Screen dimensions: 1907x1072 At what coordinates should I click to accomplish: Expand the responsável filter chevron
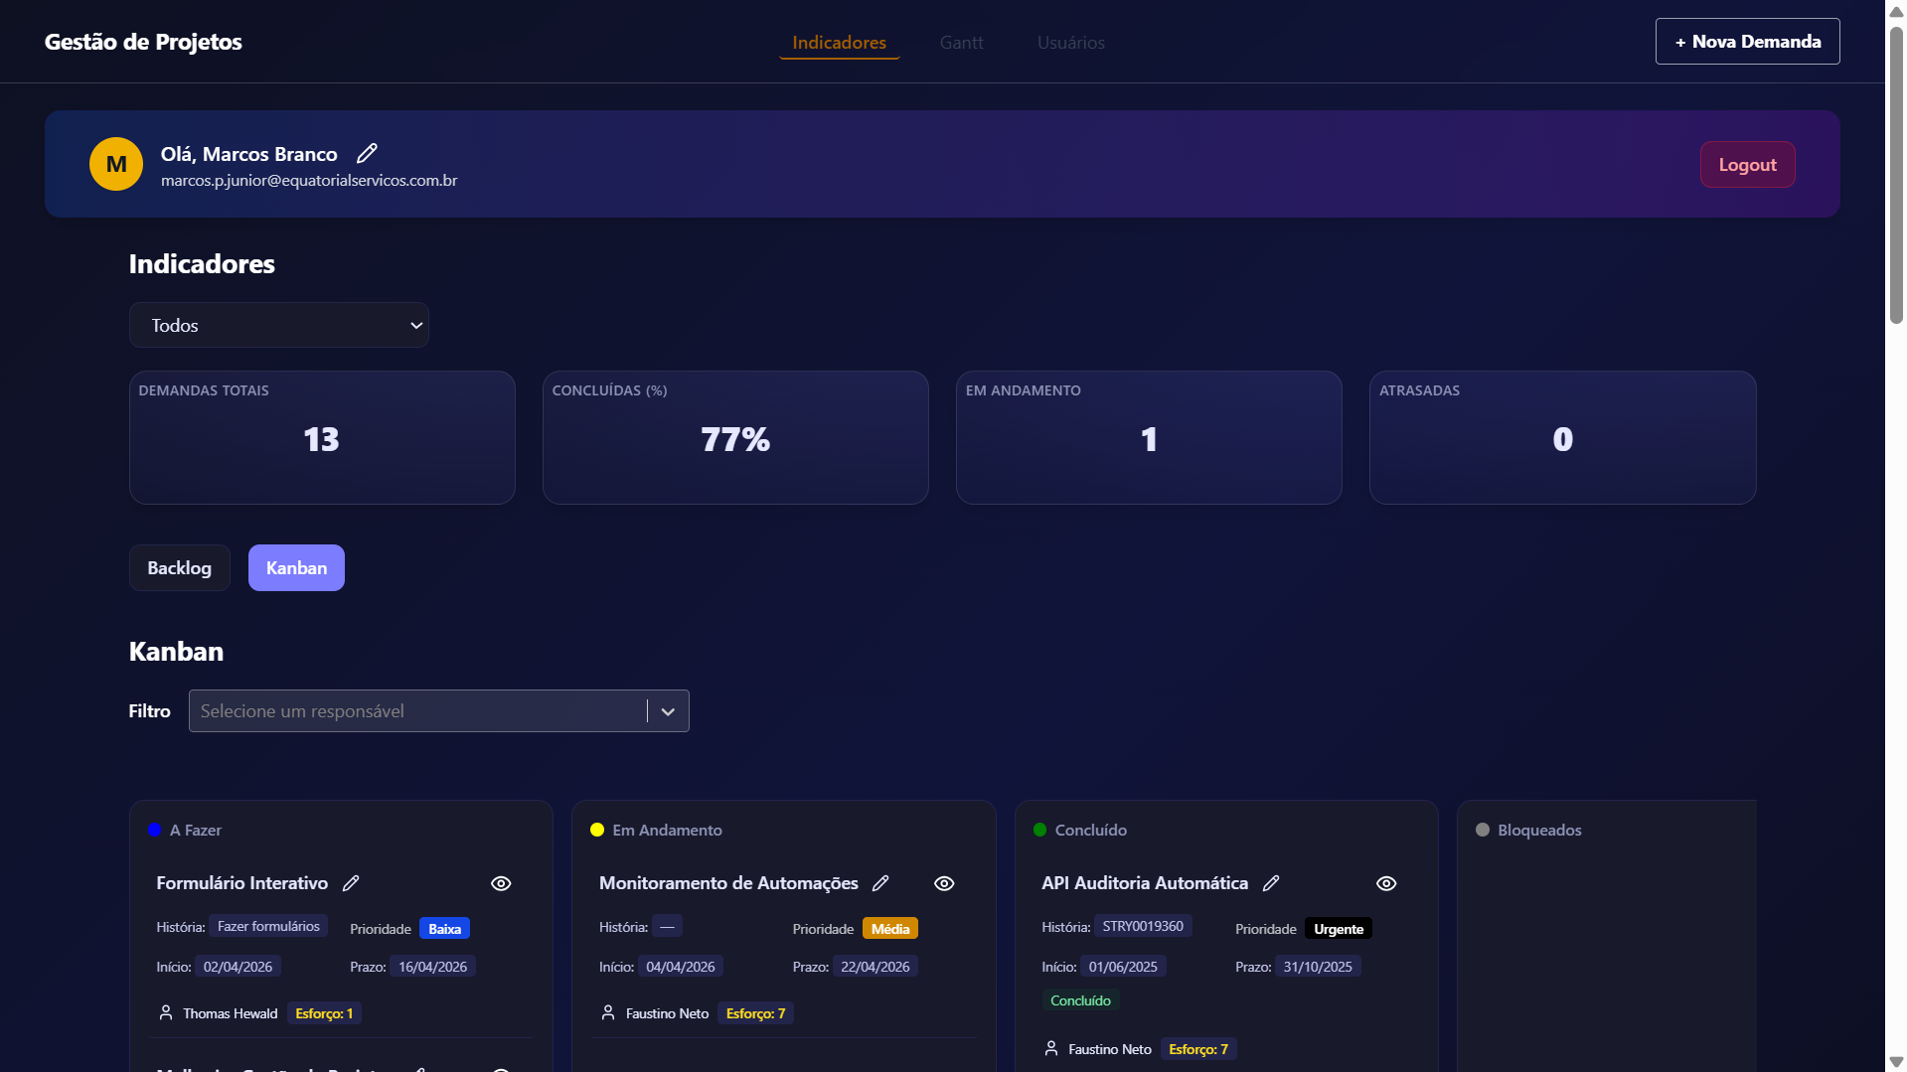(668, 711)
